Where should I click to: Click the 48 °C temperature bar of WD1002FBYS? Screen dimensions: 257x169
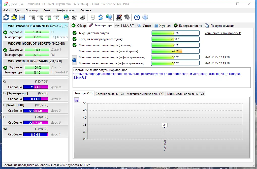[37, 72]
